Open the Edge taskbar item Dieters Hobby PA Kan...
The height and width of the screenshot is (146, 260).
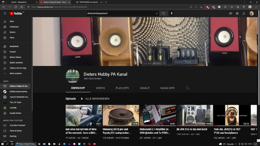click(x=26, y=144)
